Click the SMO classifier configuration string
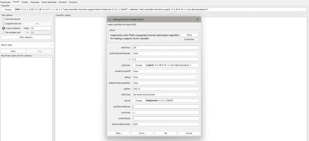 point(160,10)
